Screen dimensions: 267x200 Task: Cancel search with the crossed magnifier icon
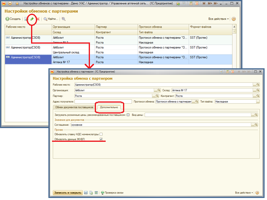63,19
